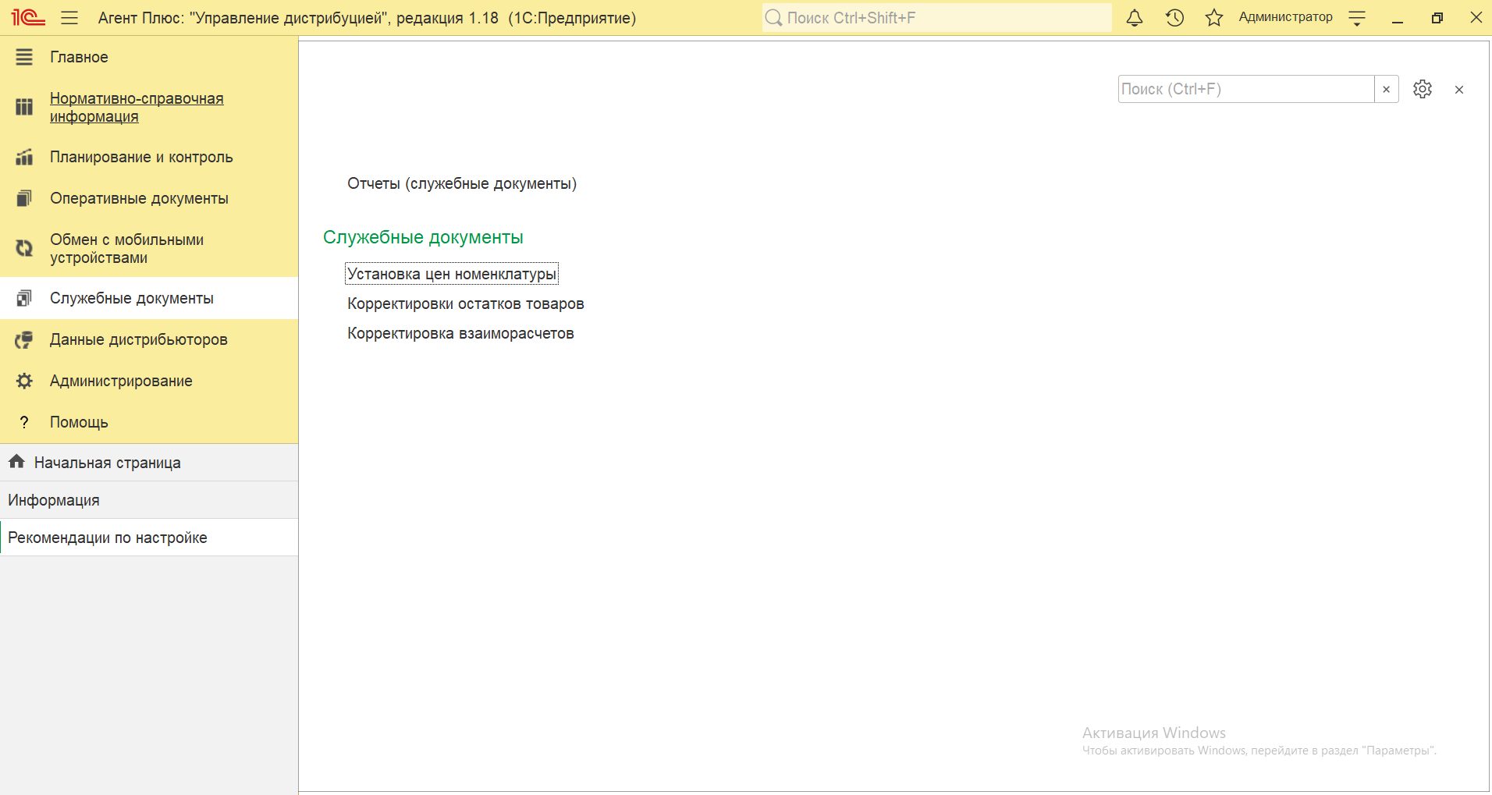Click the 1C logo icon
Viewport: 1492px width, 795px height.
click(x=28, y=17)
